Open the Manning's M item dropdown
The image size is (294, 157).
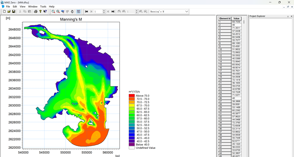pos(187,12)
